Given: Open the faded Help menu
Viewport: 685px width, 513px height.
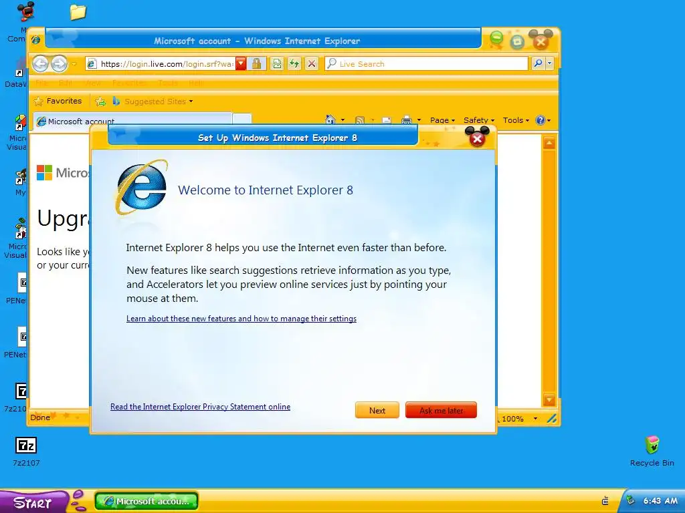Looking at the screenshot, I should (x=196, y=83).
